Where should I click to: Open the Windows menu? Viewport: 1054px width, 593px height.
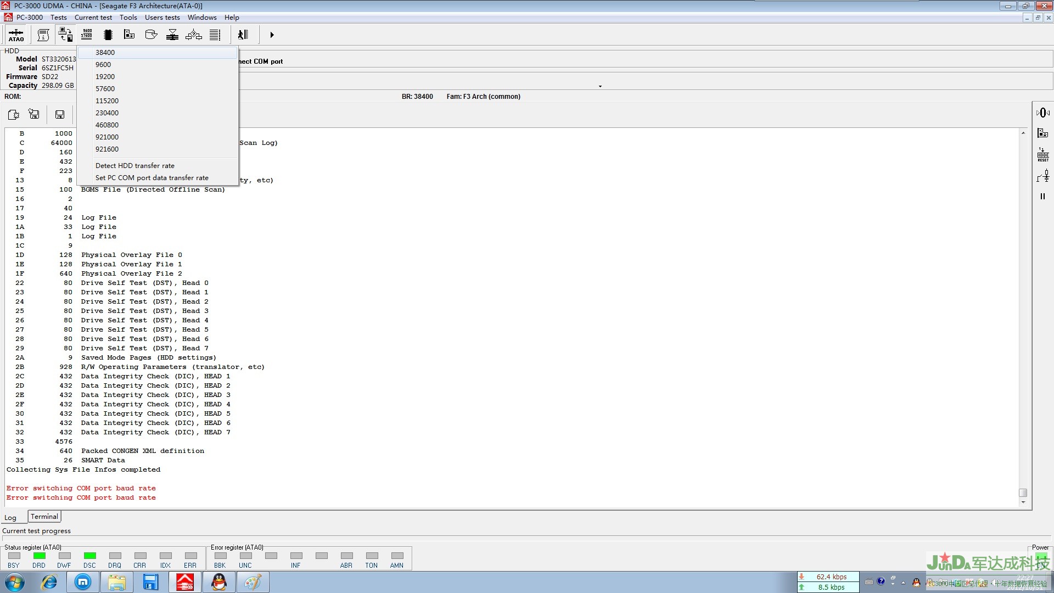click(x=202, y=18)
